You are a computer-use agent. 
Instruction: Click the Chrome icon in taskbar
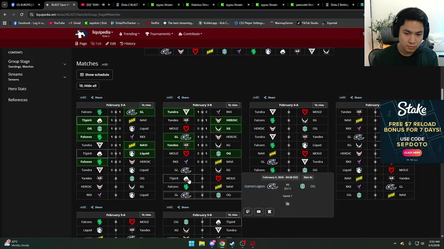(x=222, y=243)
